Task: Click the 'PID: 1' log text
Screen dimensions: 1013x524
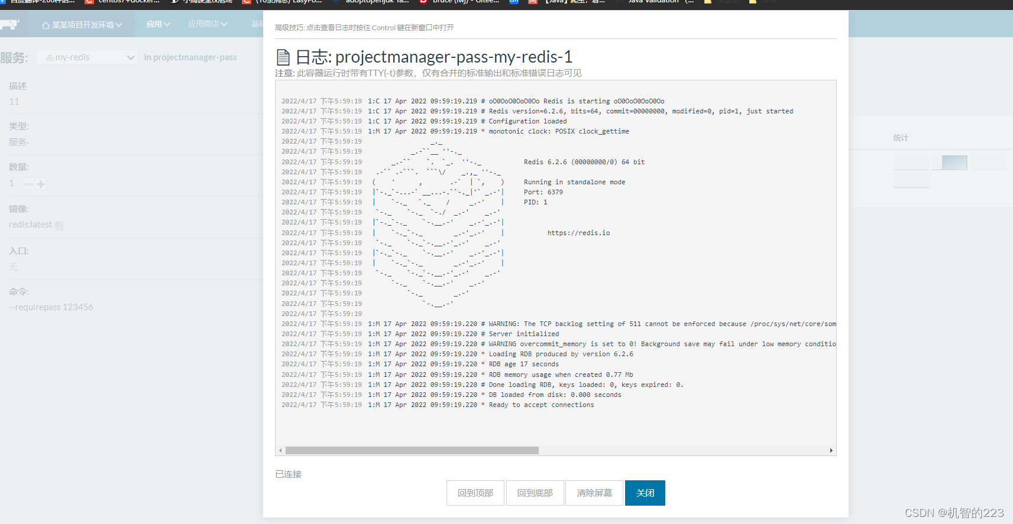Action: pyautogui.click(x=535, y=202)
